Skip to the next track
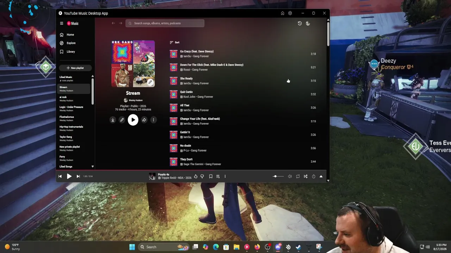The image size is (451, 253). pos(78,176)
